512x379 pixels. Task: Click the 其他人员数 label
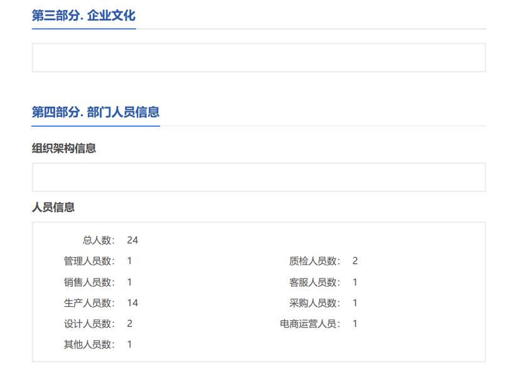pyautogui.click(x=89, y=344)
